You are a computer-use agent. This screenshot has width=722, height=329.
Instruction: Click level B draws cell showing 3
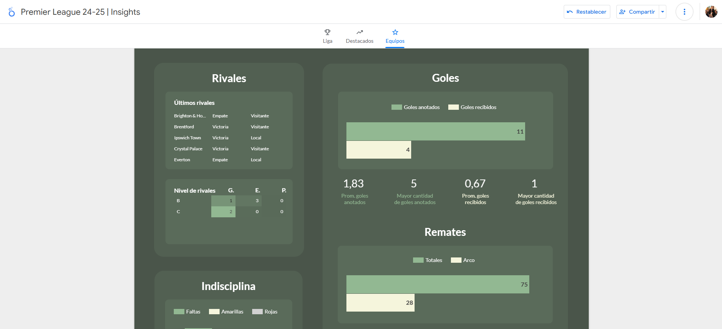pyautogui.click(x=249, y=201)
